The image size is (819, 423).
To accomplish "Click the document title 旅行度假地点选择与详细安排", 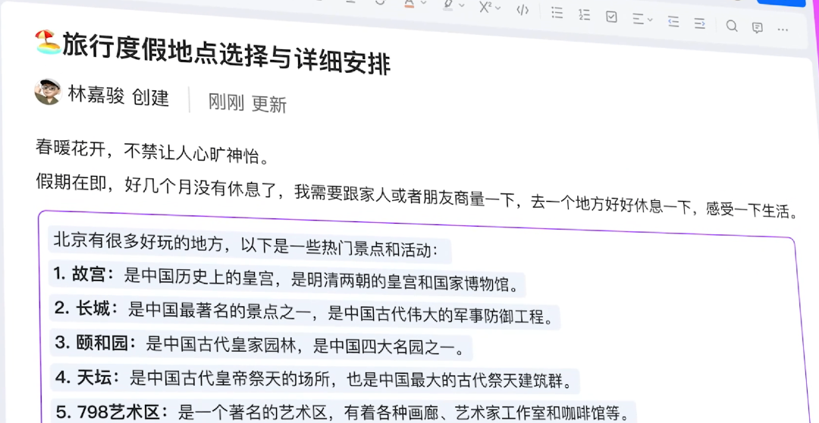I will (227, 55).
